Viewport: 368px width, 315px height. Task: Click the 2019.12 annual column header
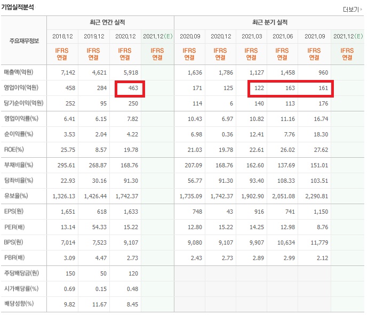click(94, 36)
